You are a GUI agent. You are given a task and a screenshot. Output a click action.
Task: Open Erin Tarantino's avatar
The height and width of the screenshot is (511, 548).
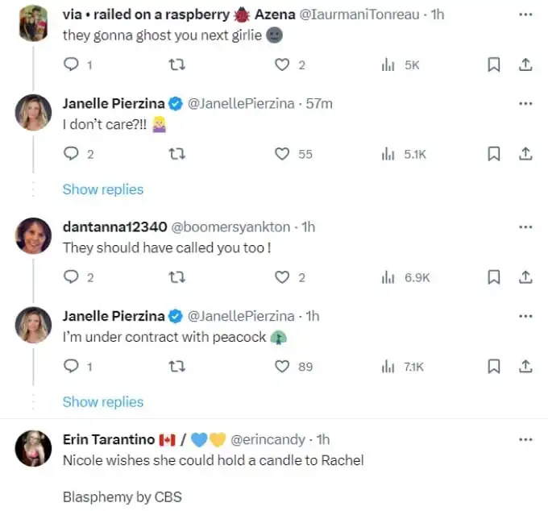[33, 448]
